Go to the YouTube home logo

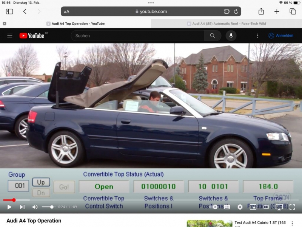tap(32, 36)
